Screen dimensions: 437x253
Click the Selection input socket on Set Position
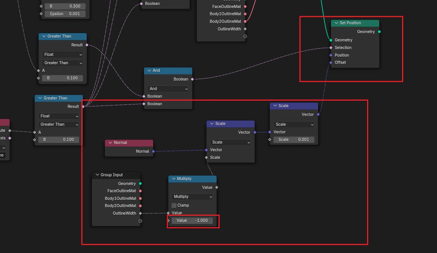coord(331,47)
